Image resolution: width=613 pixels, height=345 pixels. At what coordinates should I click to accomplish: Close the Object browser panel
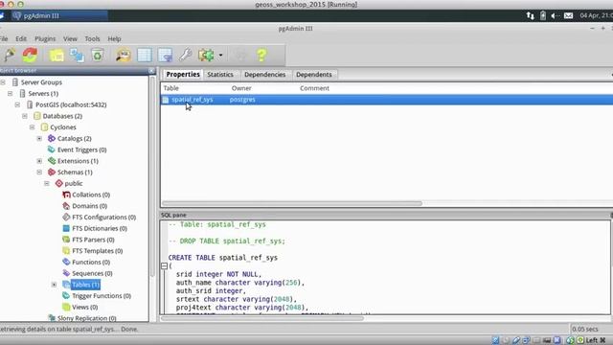151,70
